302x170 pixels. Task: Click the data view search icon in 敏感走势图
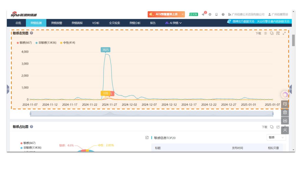coord(278,33)
